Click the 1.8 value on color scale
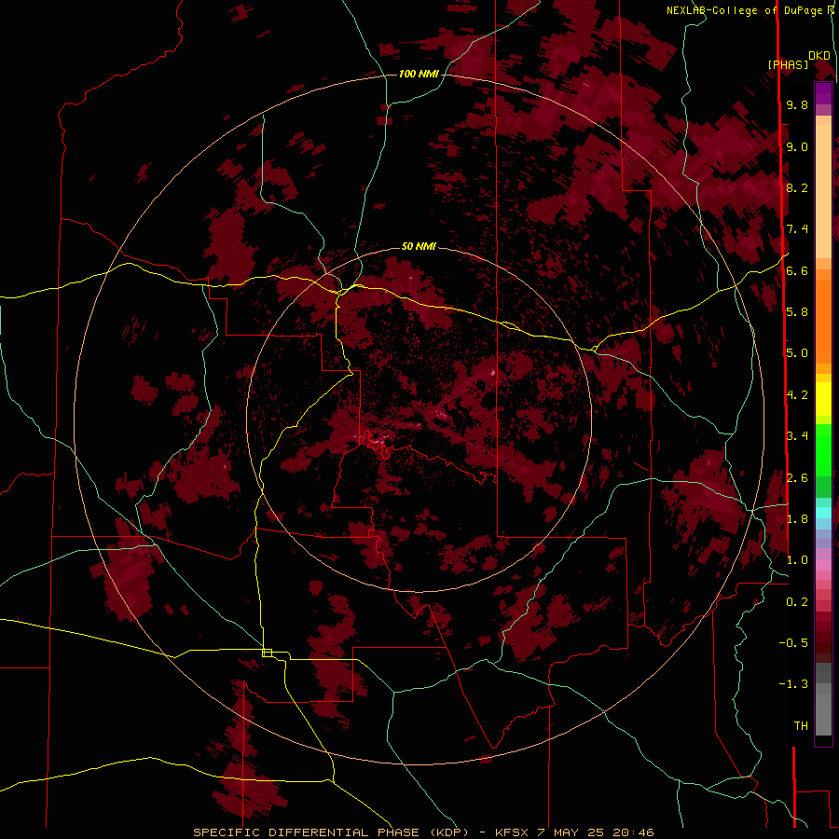839x839 pixels. [x=797, y=518]
